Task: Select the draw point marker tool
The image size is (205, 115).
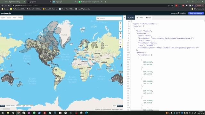Action: [x=120, y=33]
